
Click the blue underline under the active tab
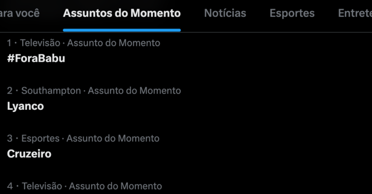[122, 30]
